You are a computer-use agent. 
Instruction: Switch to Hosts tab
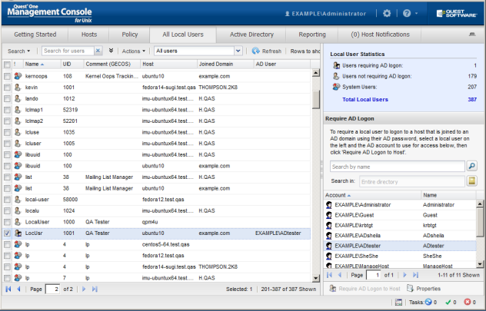[89, 35]
